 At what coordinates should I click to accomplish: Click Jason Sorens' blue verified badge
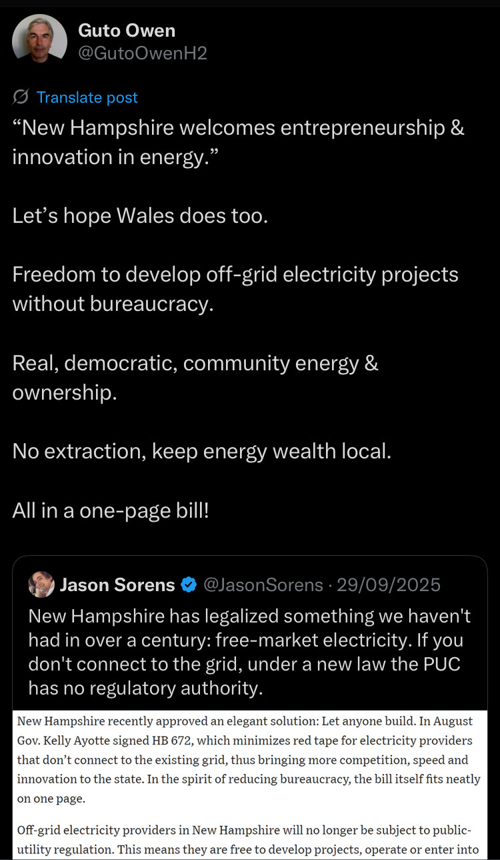point(189,585)
